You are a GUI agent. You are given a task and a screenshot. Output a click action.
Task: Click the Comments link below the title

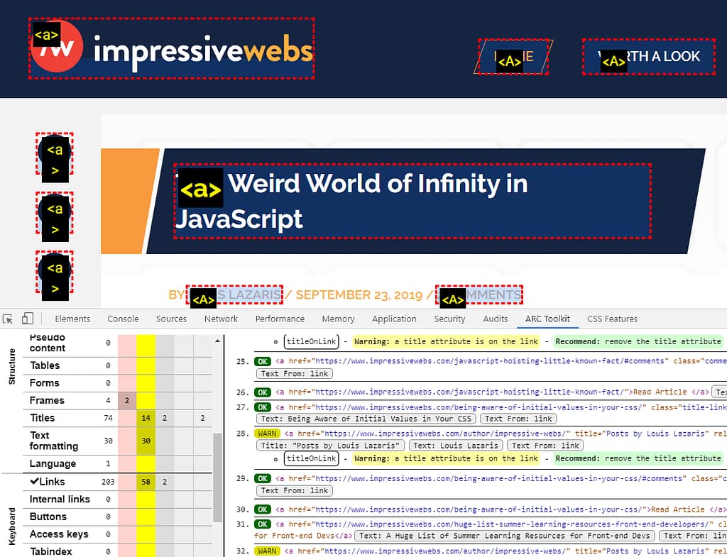479,295
